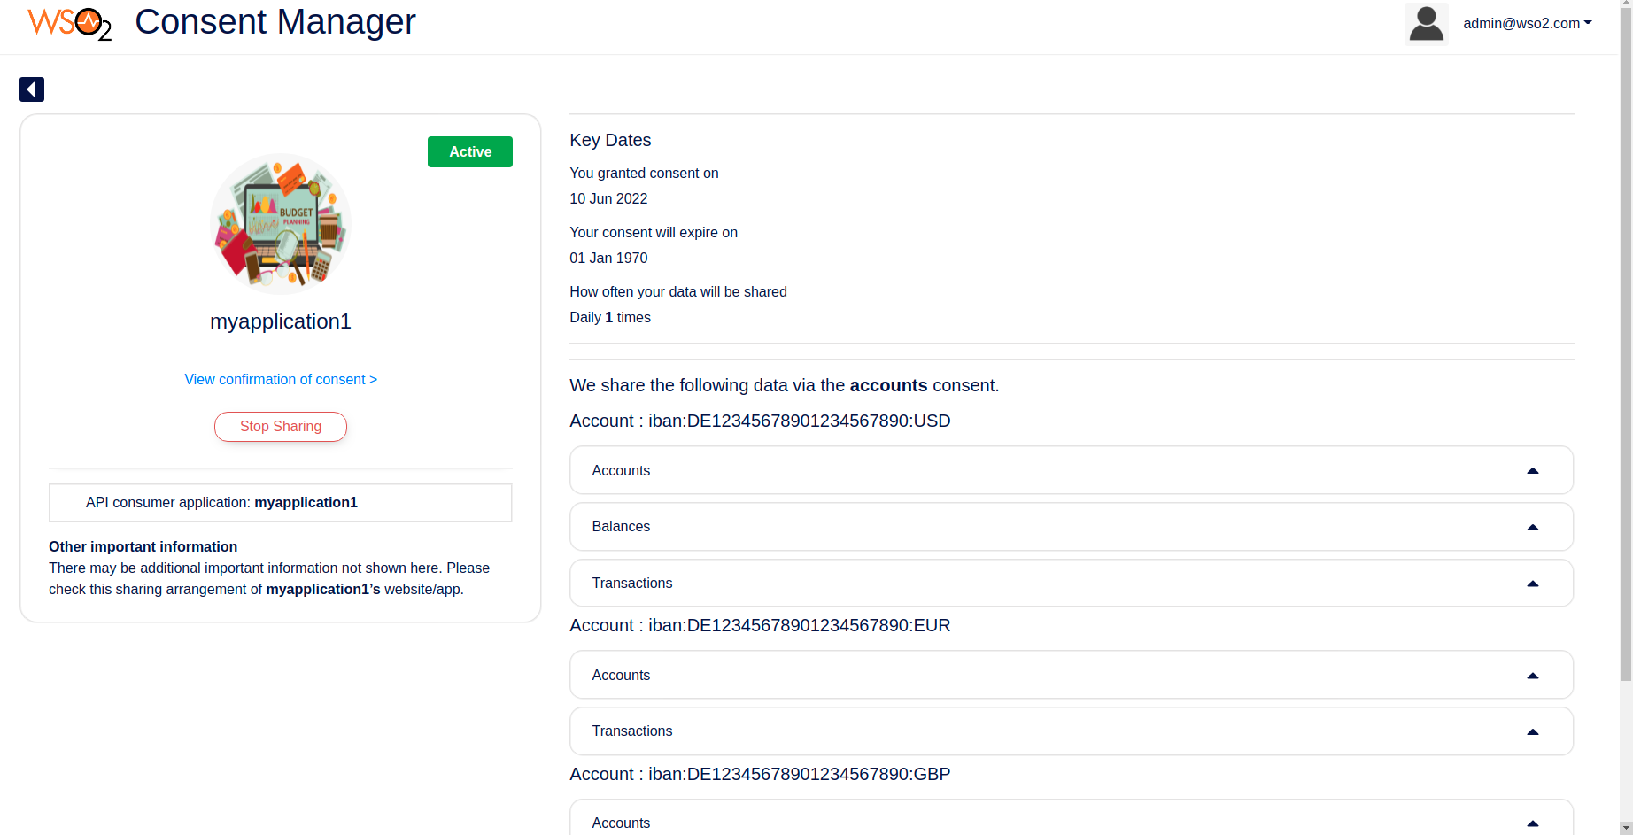Open View confirmation of consent link
This screenshot has height=835, width=1633.
tap(281, 379)
